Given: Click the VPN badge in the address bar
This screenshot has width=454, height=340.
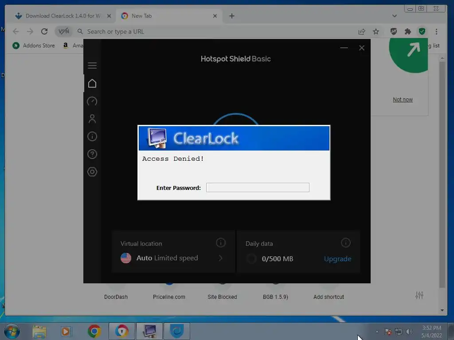Looking at the screenshot, I should pyautogui.click(x=64, y=31).
